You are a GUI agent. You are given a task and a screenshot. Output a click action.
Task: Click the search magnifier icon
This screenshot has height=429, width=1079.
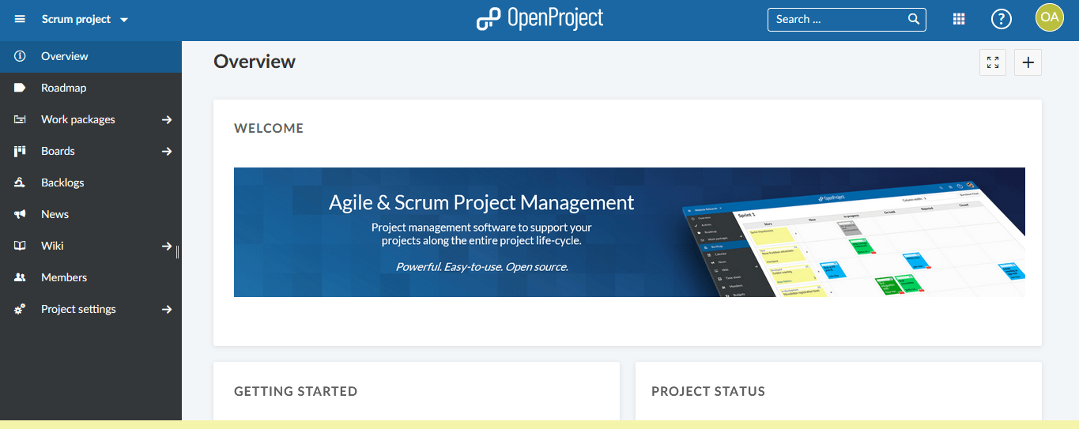point(914,19)
